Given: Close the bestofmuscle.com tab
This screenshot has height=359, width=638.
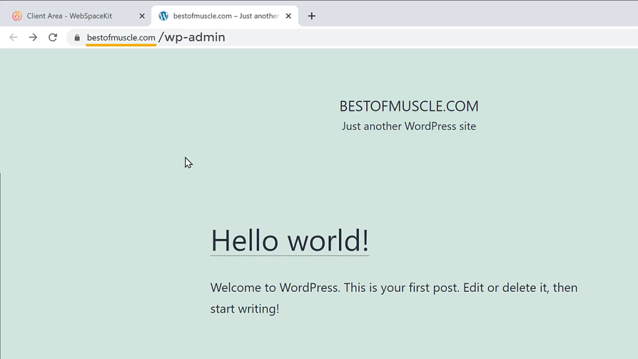Looking at the screenshot, I should [x=288, y=16].
